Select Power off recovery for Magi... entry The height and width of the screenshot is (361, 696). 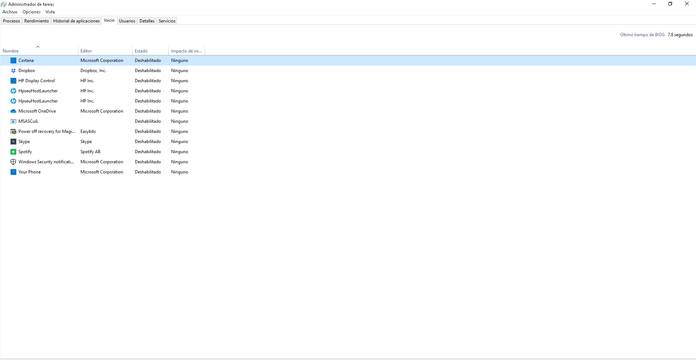[x=47, y=131]
